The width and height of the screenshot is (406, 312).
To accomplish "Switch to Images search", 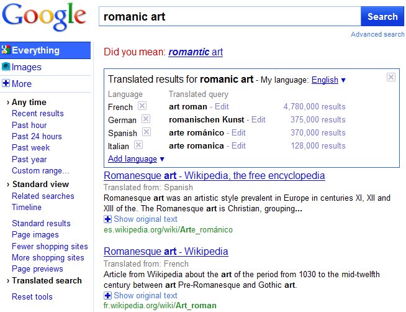I will pyautogui.click(x=27, y=67).
